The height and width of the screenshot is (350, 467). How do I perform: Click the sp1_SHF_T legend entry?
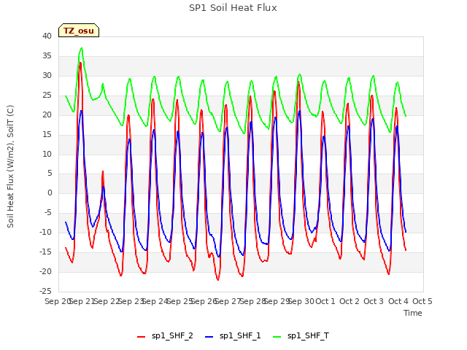(301, 335)
